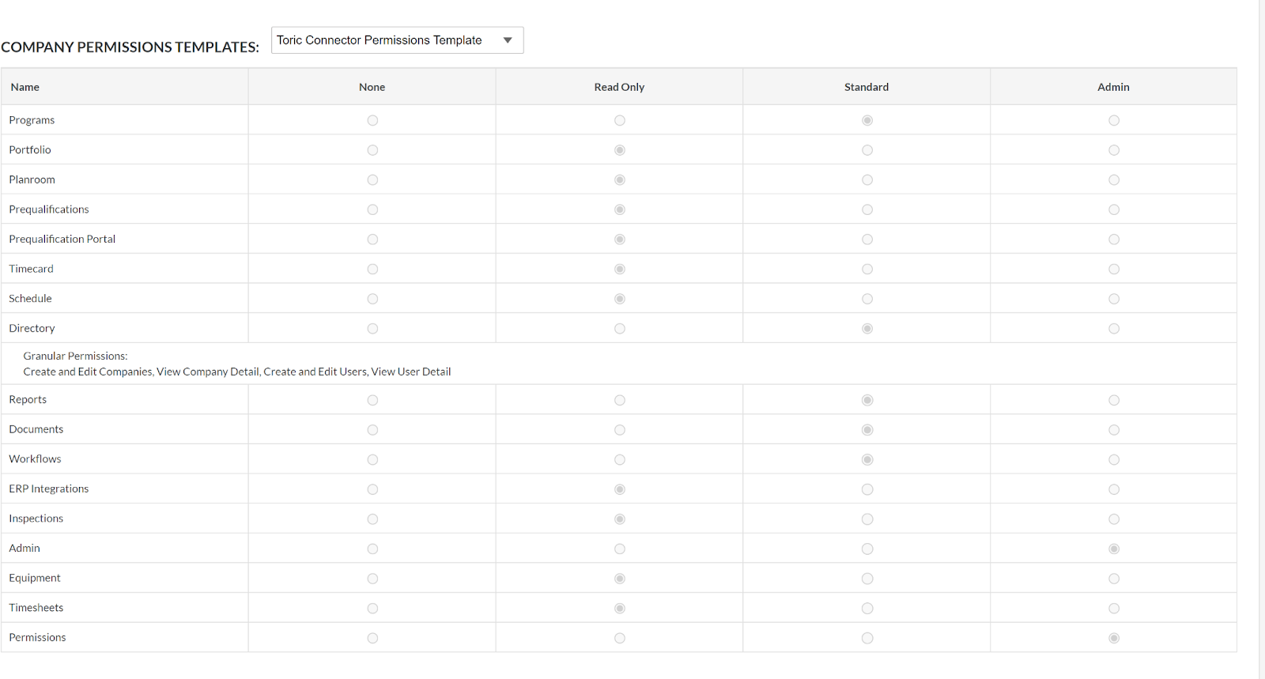Set Directory to Admin

pos(1114,328)
